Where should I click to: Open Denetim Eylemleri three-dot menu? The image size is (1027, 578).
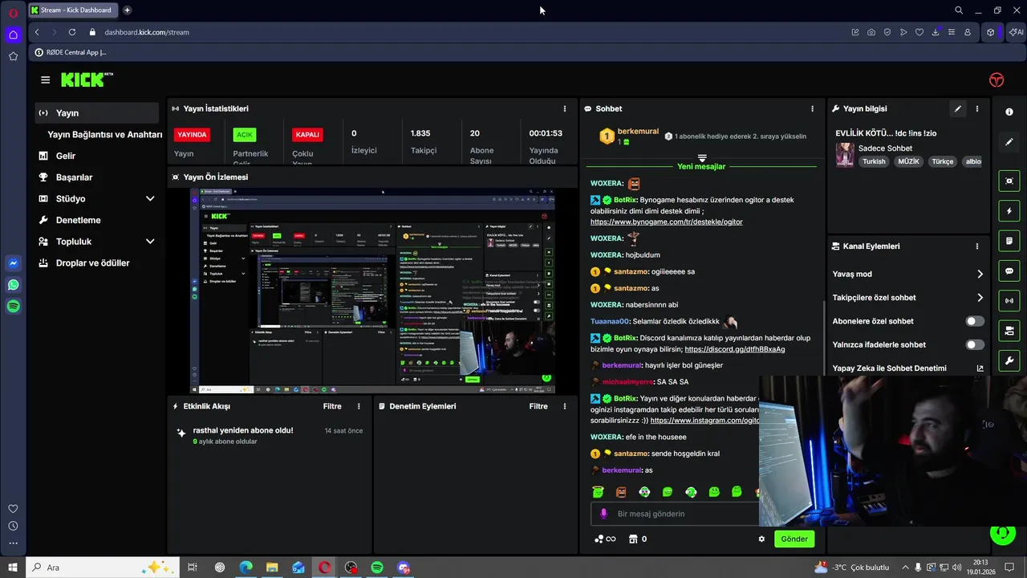point(565,406)
